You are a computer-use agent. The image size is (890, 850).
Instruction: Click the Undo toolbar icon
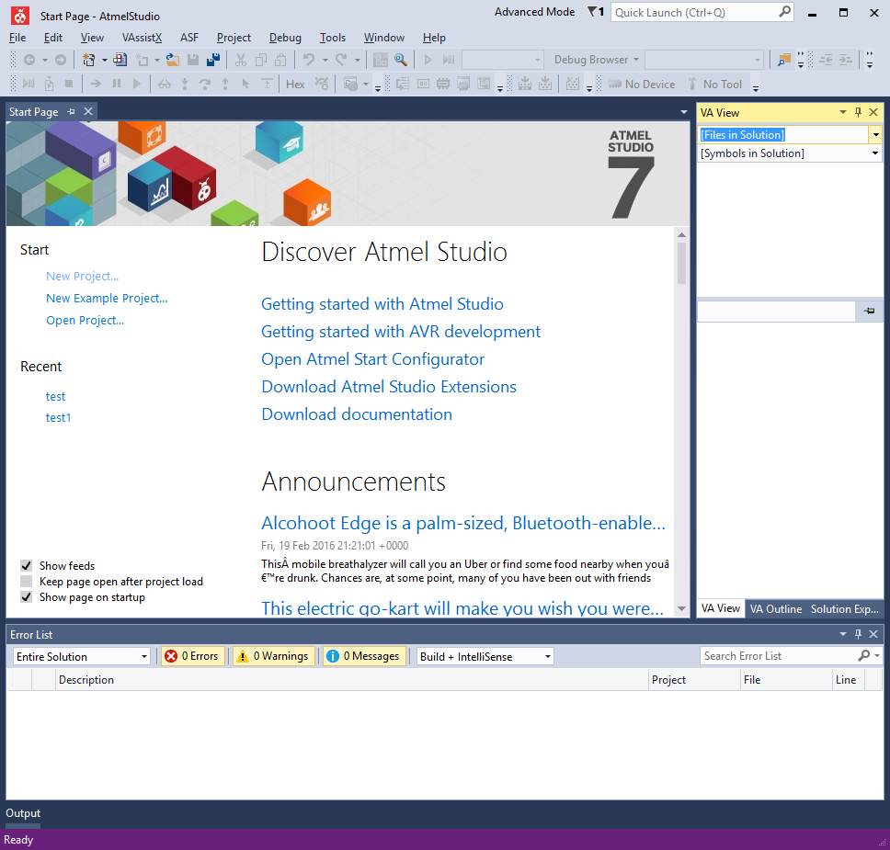tap(310, 59)
